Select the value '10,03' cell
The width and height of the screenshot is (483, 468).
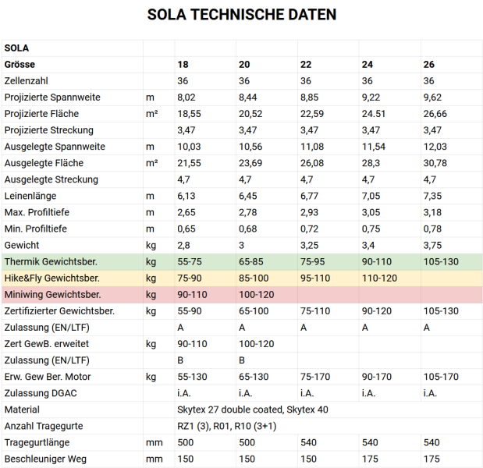point(189,147)
